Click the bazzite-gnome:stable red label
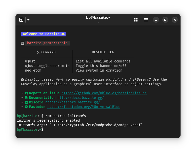Image resolution: width=196 pixels, height=155 pixels. click(47, 43)
